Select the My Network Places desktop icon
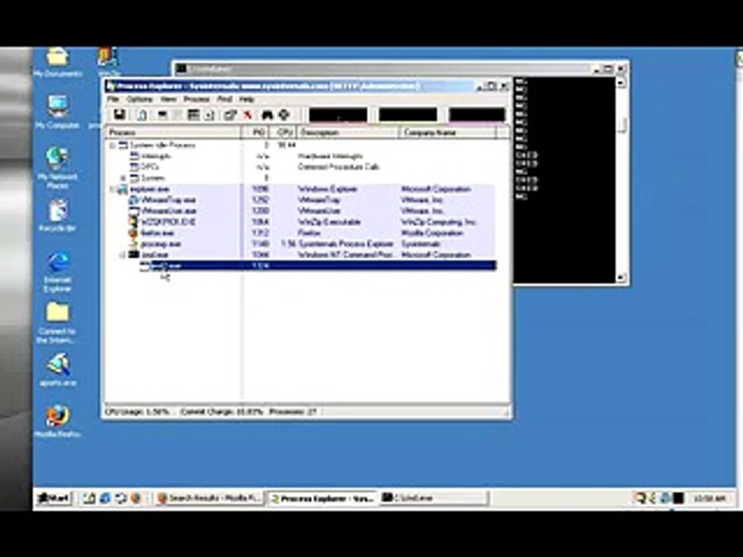This screenshot has width=743, height=557. point(56,167)
